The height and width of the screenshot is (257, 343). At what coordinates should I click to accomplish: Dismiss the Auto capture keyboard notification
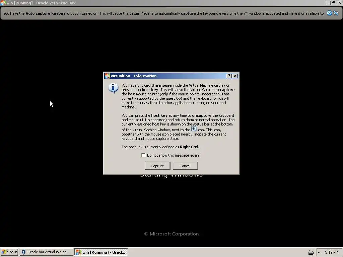(329, 13)
